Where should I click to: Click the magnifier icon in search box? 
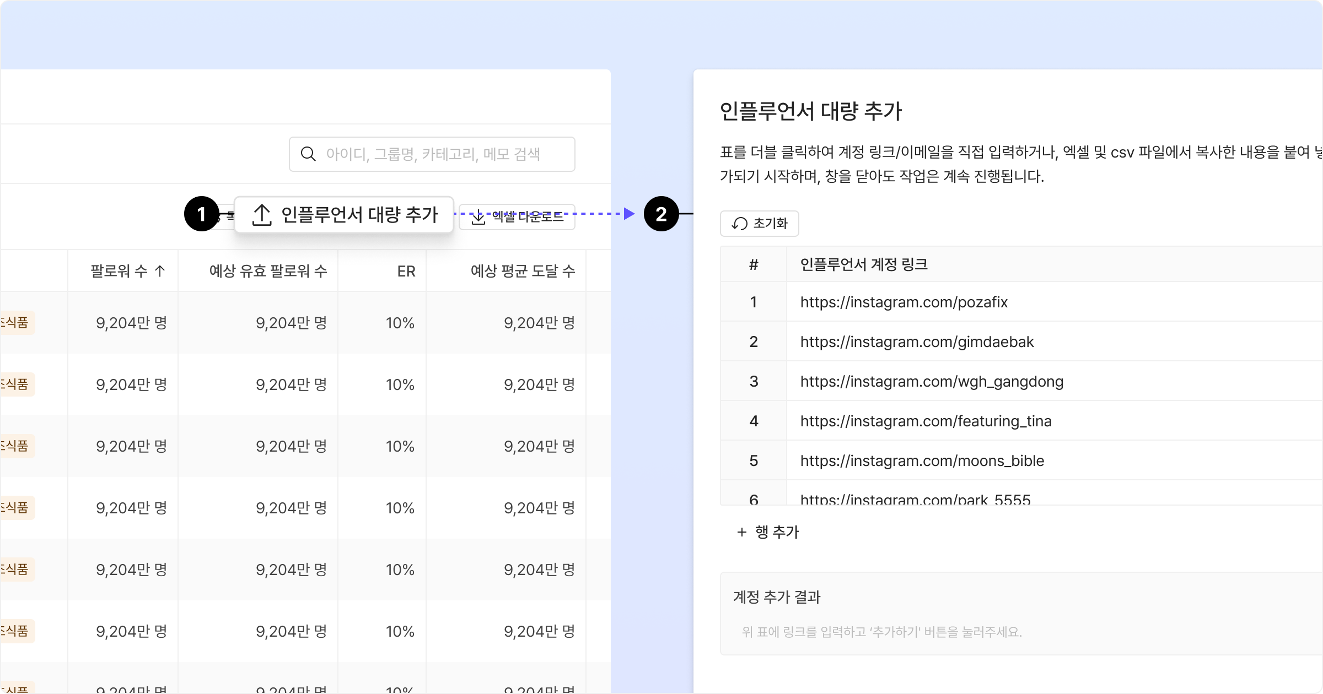coord(308,154)
